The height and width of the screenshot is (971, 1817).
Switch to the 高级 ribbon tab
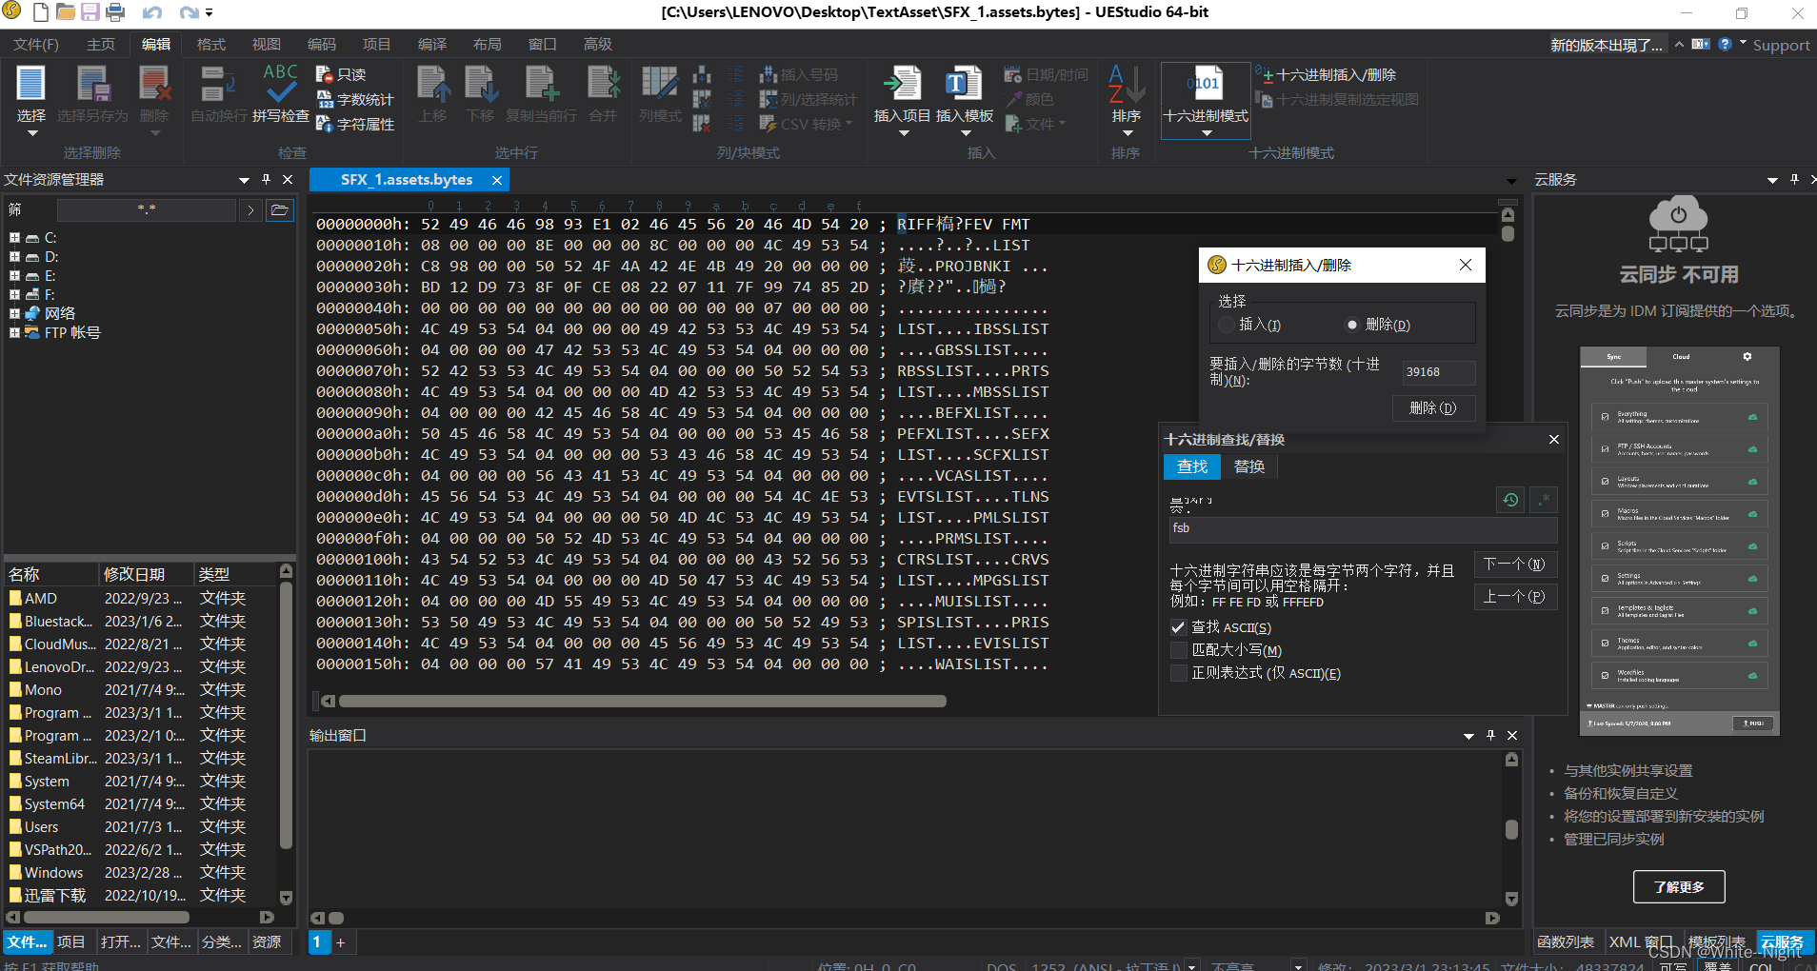(x=597, y=44)
